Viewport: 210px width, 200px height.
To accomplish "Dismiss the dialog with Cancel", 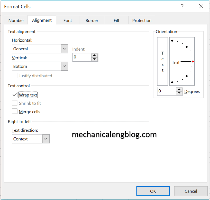I will click(191, 191).
